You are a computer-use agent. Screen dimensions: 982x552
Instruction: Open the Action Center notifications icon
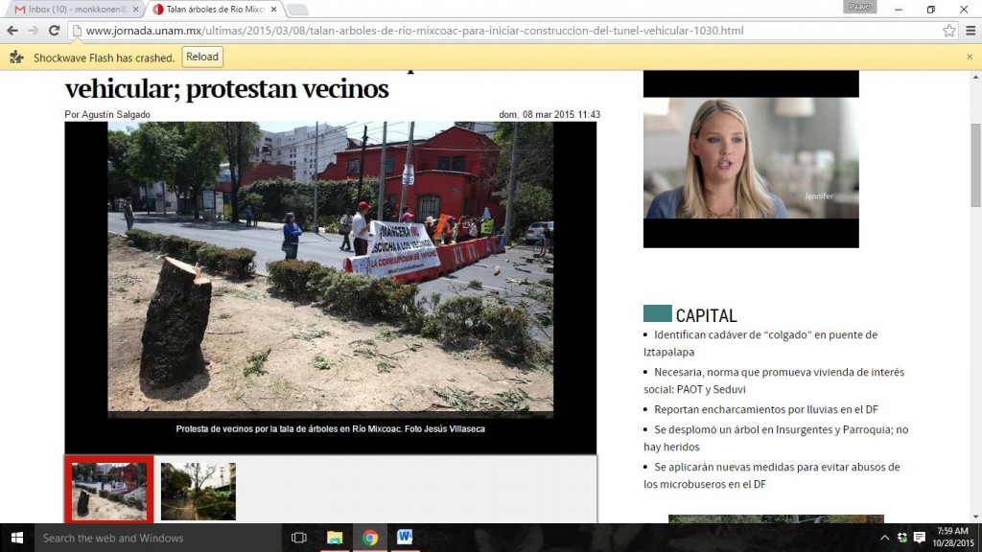tap(920, 538)
